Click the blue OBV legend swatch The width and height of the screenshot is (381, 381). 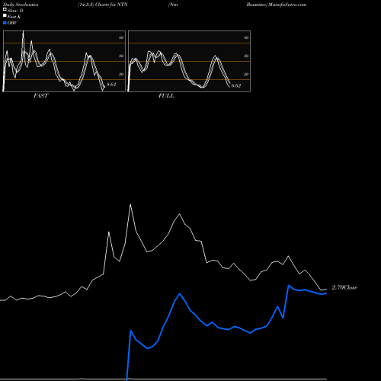[5, 23]
